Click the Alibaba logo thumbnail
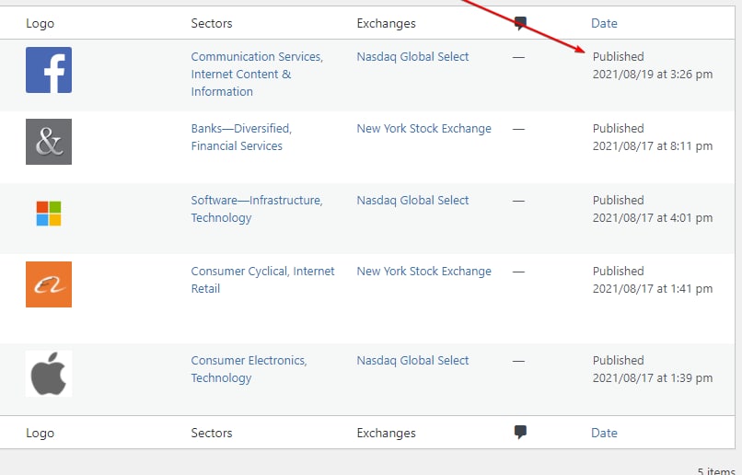The width and height of the screenshot is (742, 475). 49,284
